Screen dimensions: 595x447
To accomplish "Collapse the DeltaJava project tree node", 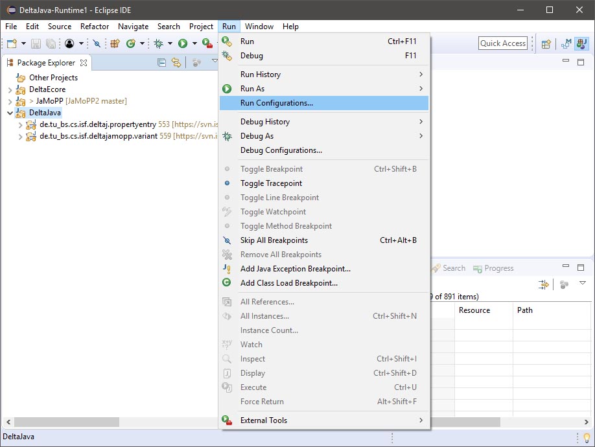I will pos(10,113).
